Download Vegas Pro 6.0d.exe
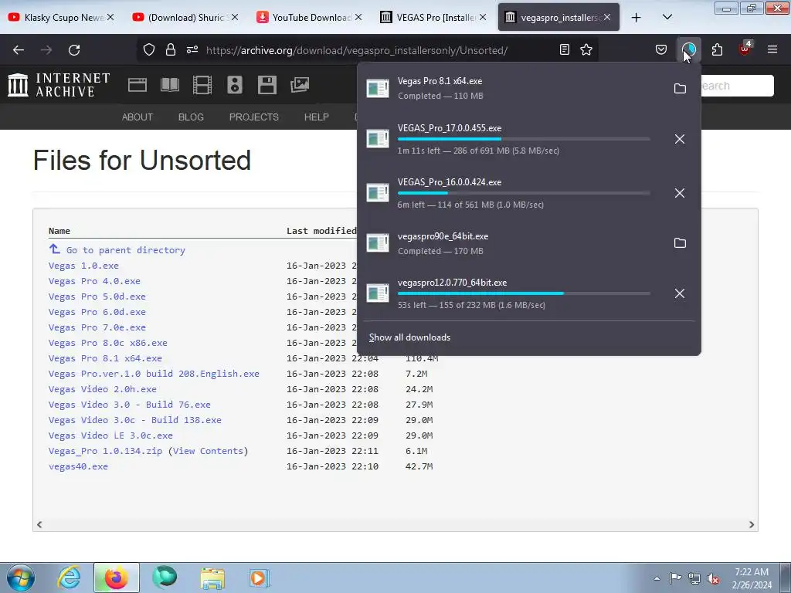 97,312
